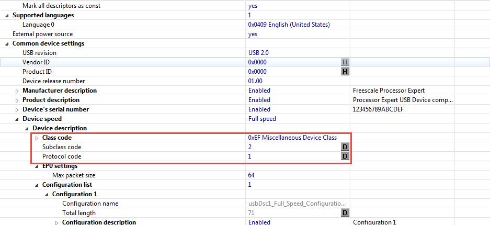Select the Total length property label

79,213
